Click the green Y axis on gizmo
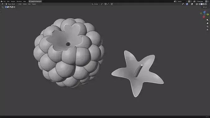Screen dimensions: 210x118 coord(208,14)
